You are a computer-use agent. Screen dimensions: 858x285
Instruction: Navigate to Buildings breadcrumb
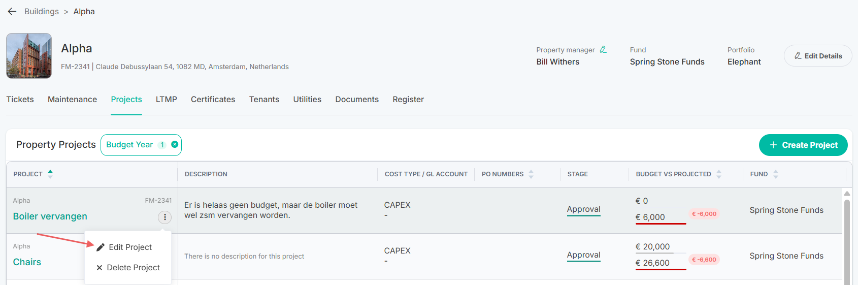click(42, 11)
